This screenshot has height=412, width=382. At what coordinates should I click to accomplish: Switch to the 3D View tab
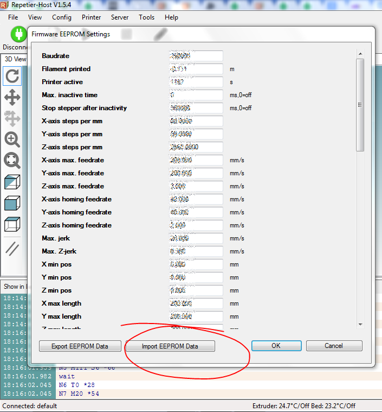pos(15,59)
